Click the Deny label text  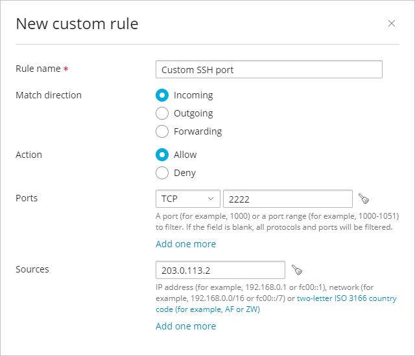click(185, 173)
